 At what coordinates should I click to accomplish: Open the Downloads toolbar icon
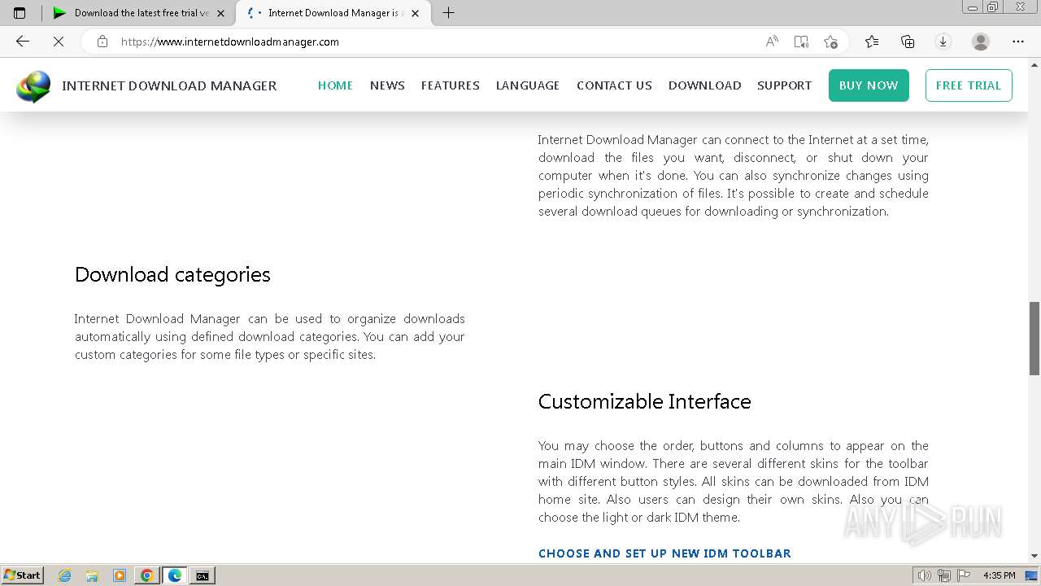[x=943, y=42]
